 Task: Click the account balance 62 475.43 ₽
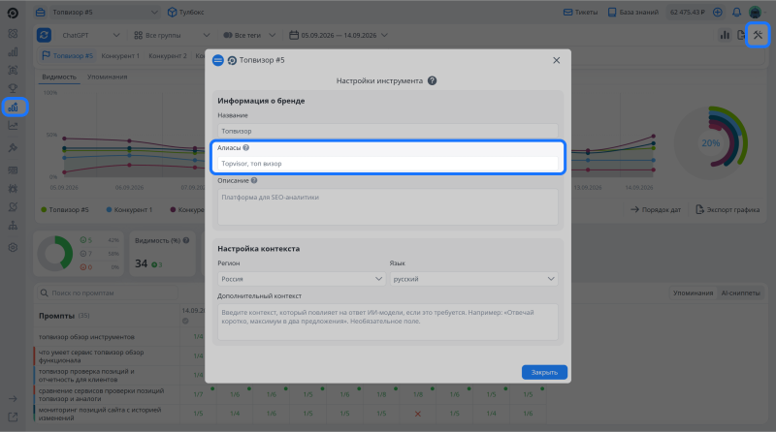pyautogui.click(x=688, y=13)
